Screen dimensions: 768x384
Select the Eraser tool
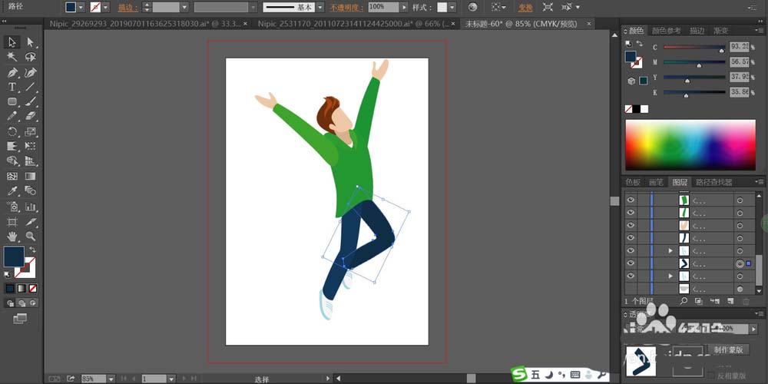(31, 117)
